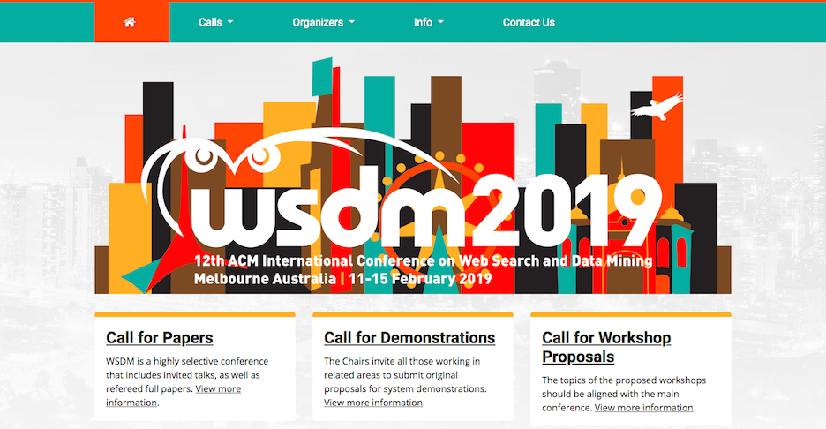Screen dimensions: 826x429
Task: Click 'The topics of the proposed workshops' text
Action: coord(624,380)
